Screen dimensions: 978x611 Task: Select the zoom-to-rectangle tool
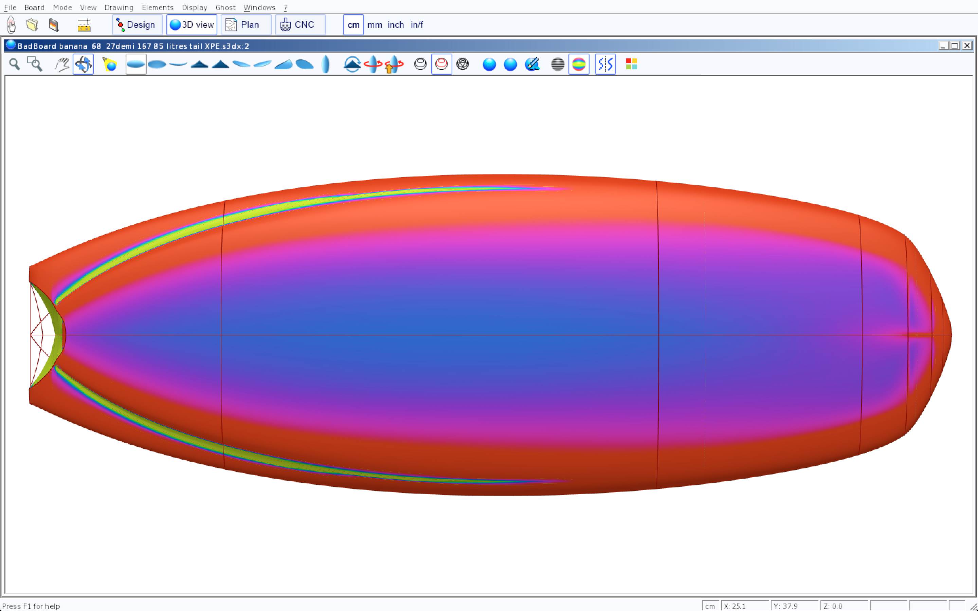[35, 64]
